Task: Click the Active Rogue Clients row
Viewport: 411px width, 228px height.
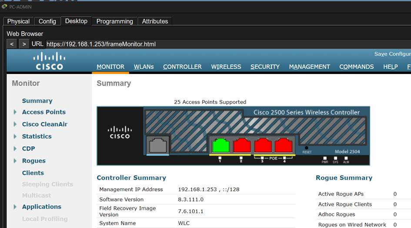Action: [x=363, y=204]
